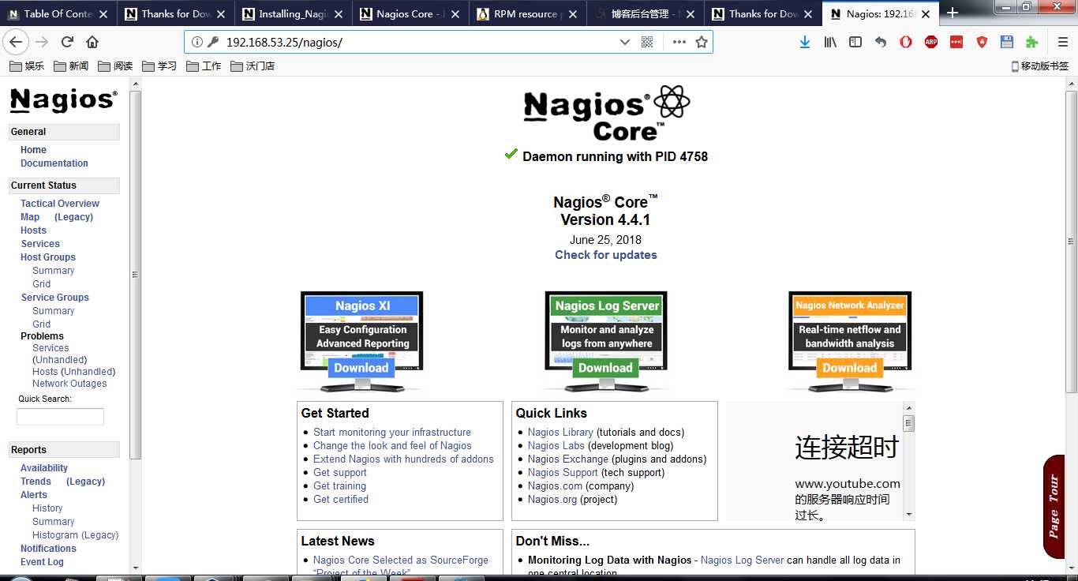Click Download under Nagios Network Analyzer

click(850, 368)
